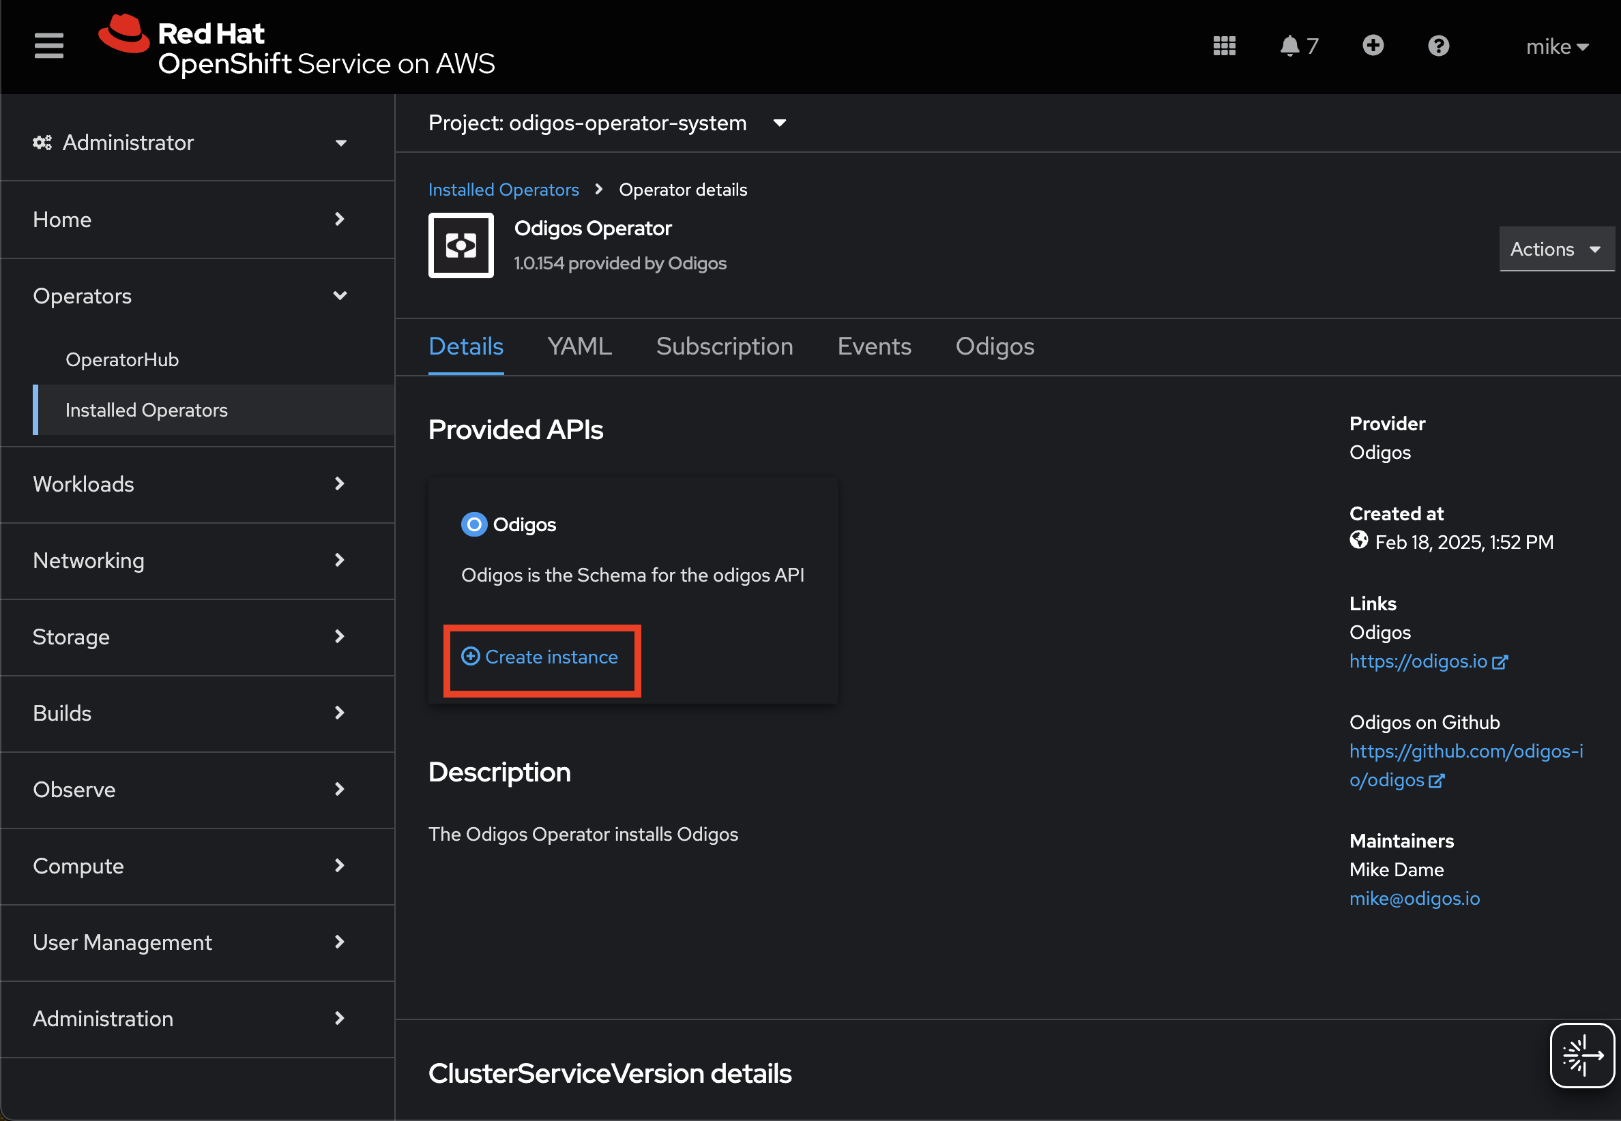1621x1121 pixels.
Task: Go to Installed Operators breadcrumb
Action: pos(503,190)
